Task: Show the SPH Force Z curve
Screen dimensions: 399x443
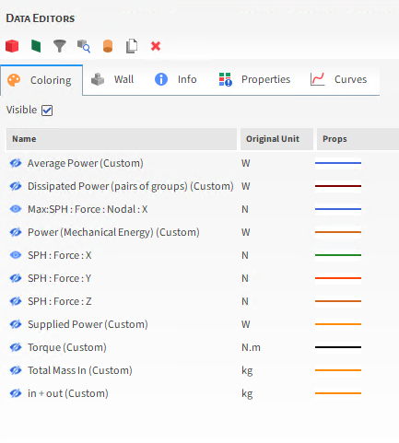Action: click(16, 301)
